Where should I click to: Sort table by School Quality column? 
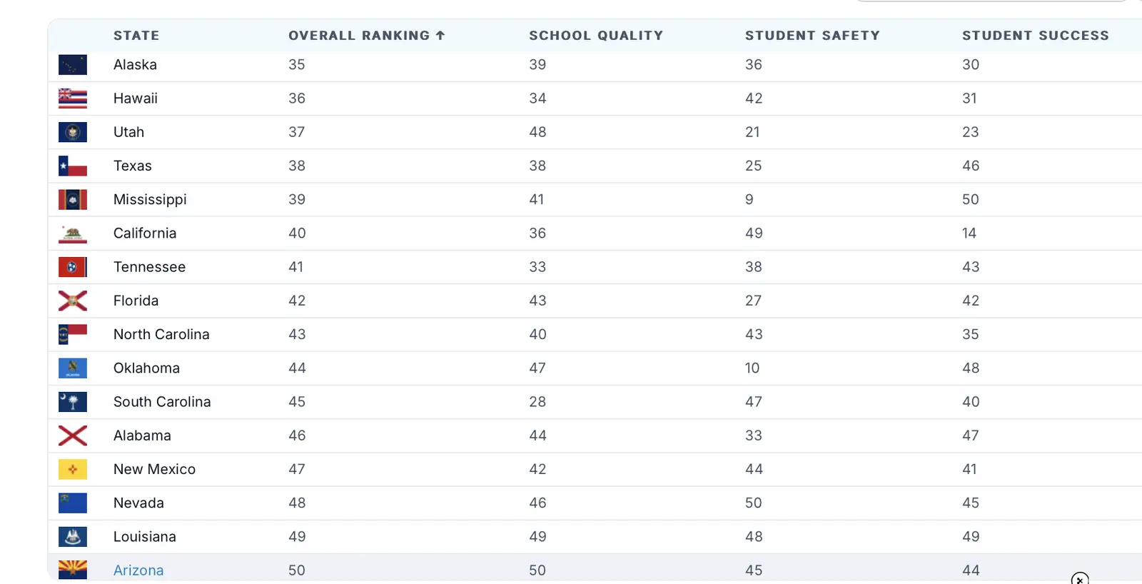(595, 36)
